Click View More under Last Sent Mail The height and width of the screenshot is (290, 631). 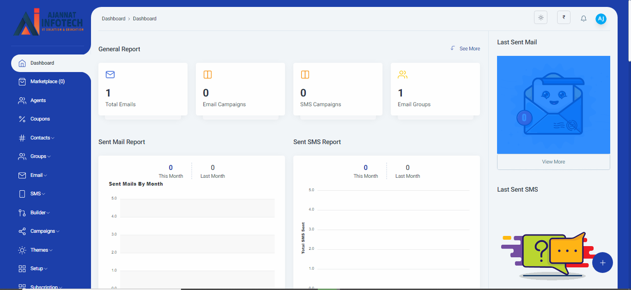(x=553, y=162)
